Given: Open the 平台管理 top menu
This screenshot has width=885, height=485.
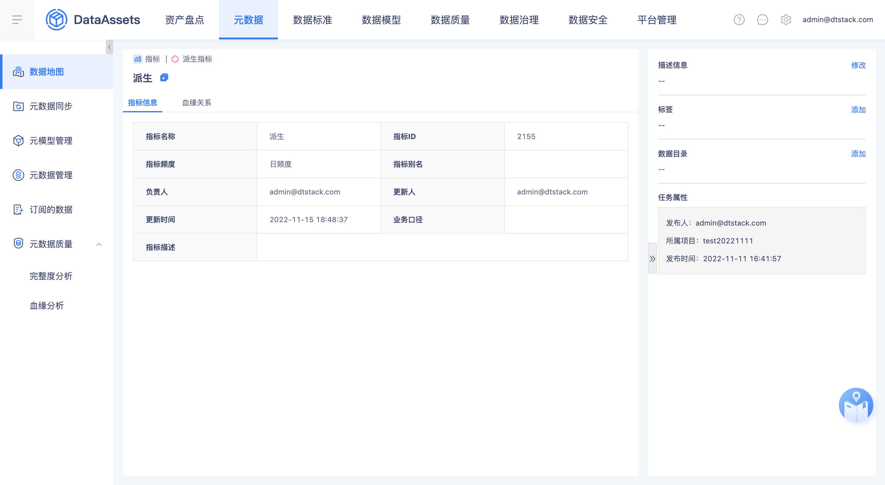Looking at the screenshot, I should 657,20.
